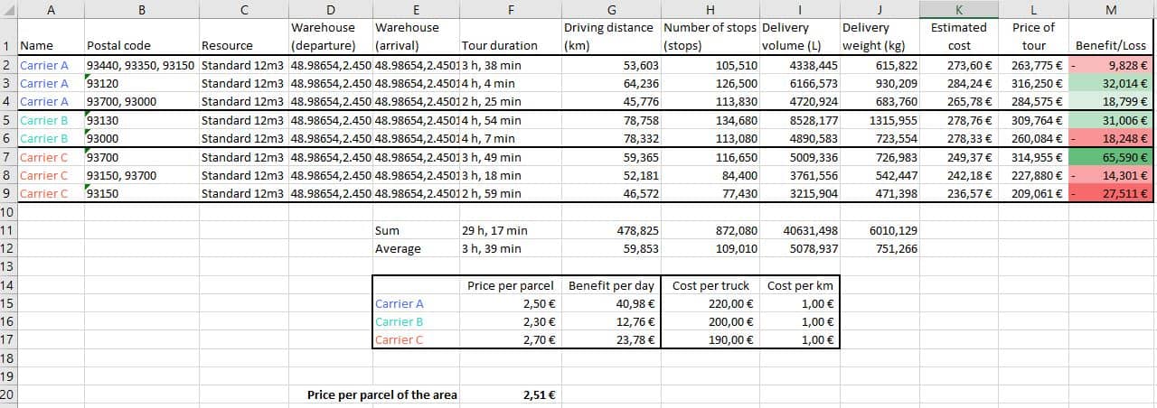Click the 'Cost per truck' summary header
Image resolution: width=1157 pixels, height=408 pixels.
710,285
